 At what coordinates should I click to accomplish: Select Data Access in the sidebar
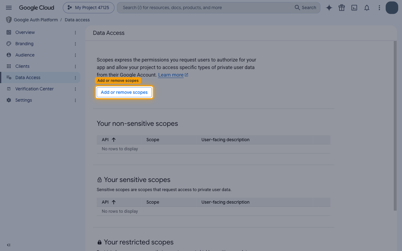click(40, 77)
